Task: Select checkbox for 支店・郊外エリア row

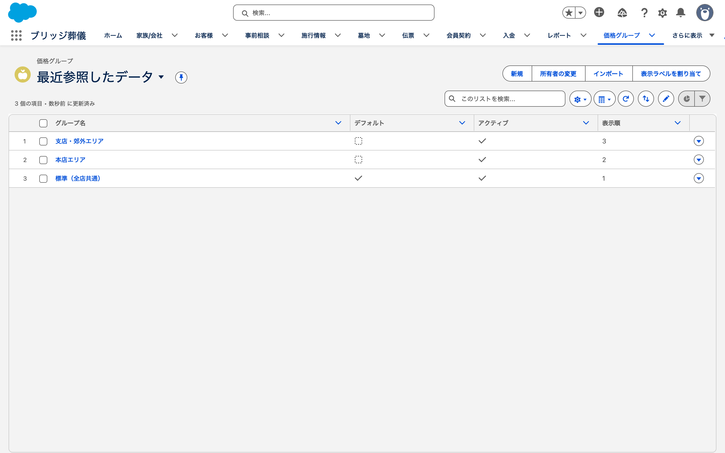Action: coord(43,141)
